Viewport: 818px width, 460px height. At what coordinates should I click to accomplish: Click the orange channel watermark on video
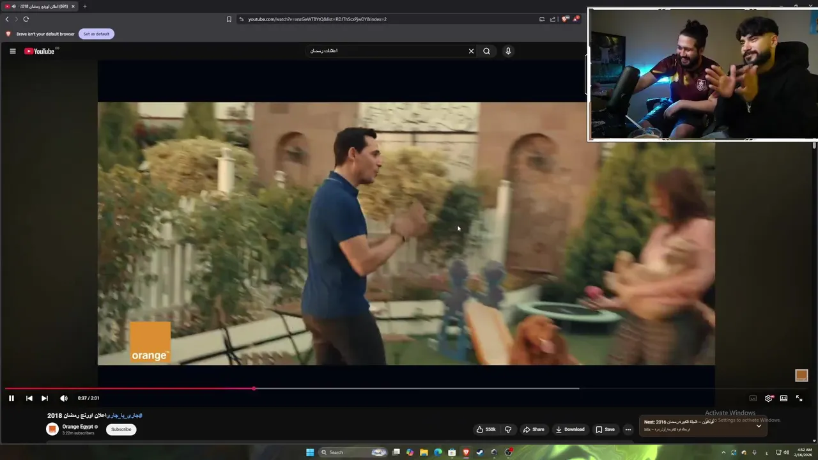(801, 376)
